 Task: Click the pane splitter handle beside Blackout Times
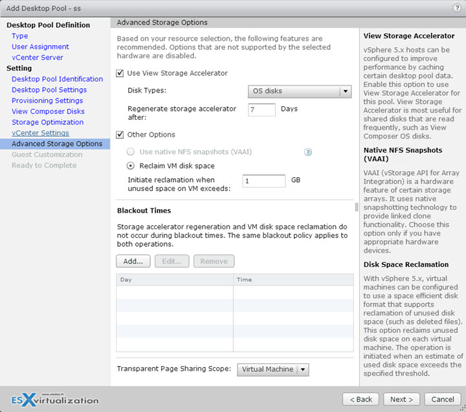[x=357, y=207]
